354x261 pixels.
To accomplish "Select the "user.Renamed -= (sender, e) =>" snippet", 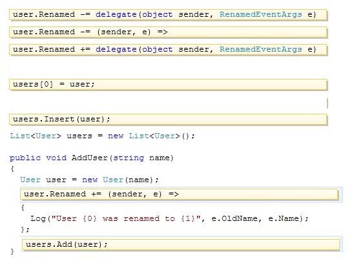I will click(x=168, y=32).
